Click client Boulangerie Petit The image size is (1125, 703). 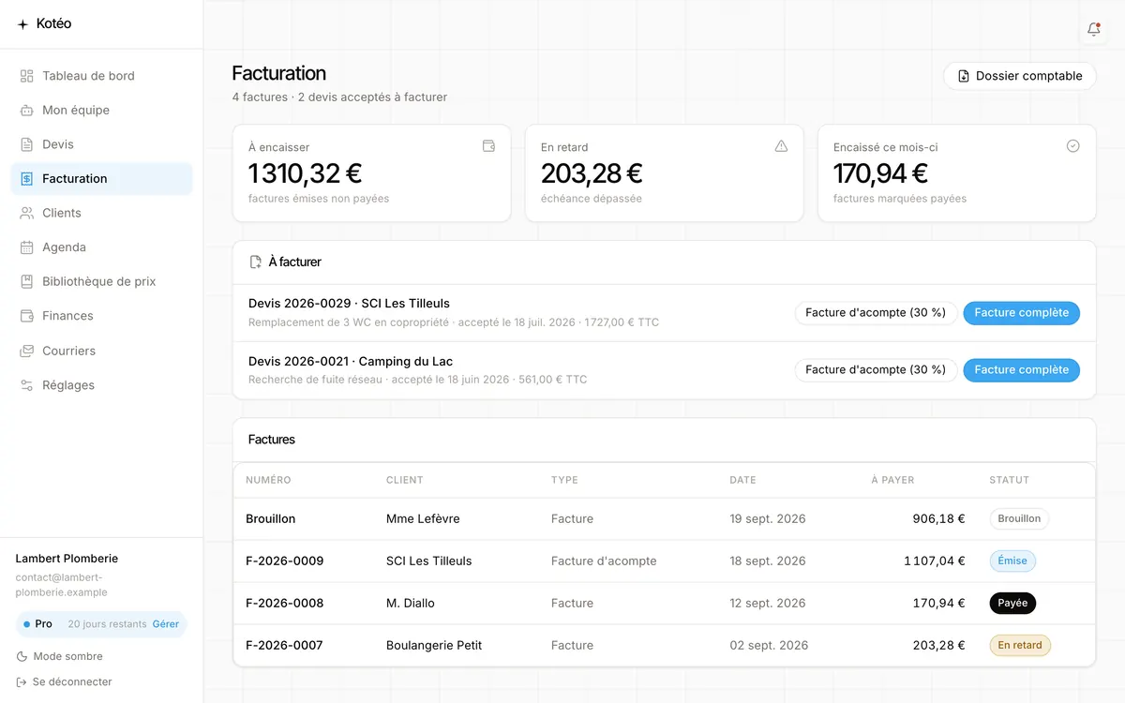click(434, 646)
